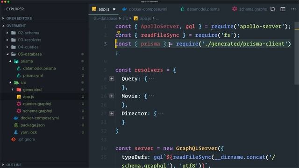
Task: Collapse the prisma folder arrow
Action: [10, 61]
